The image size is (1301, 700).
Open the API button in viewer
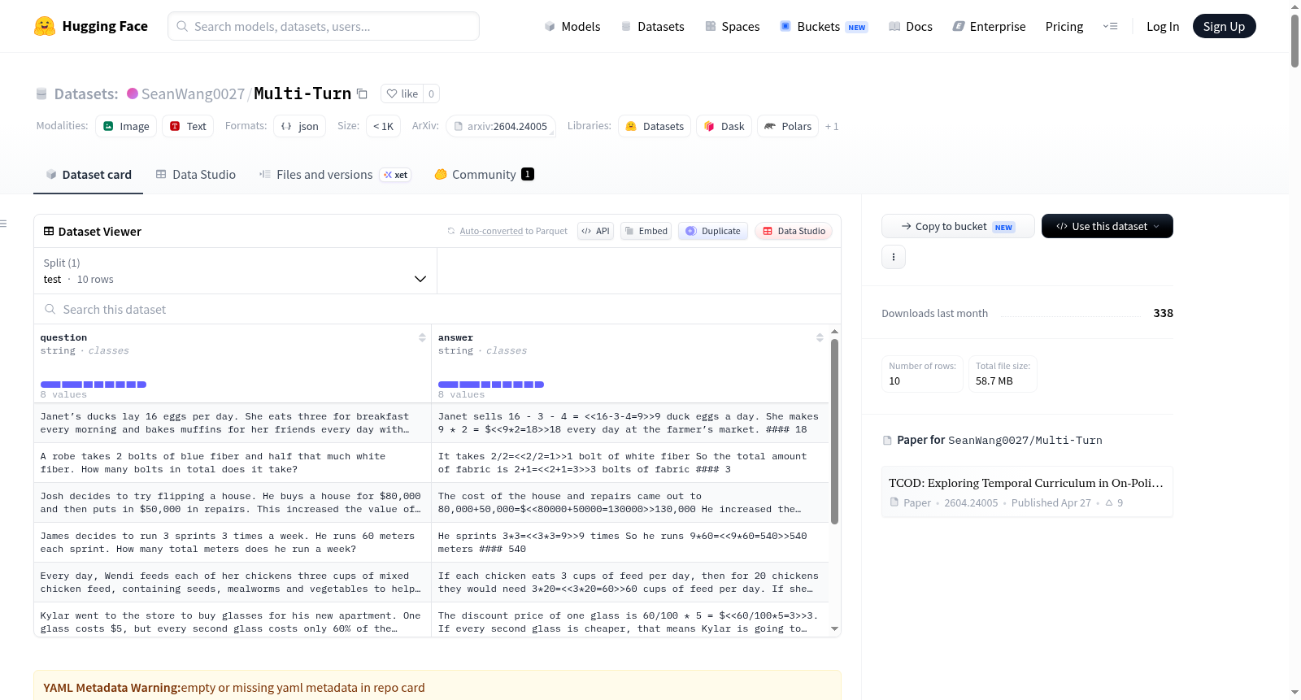pos(595,231)
